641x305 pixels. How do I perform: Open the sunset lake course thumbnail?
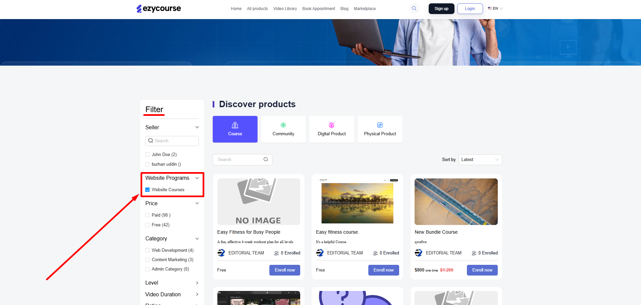pyautogui.click(x=358, y=202)
